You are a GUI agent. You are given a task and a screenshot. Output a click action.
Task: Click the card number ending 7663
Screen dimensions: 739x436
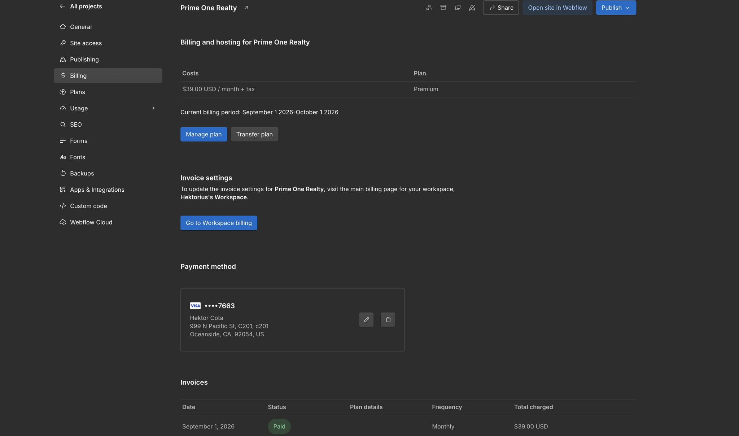pyautogui.click(x=220, y=306)
